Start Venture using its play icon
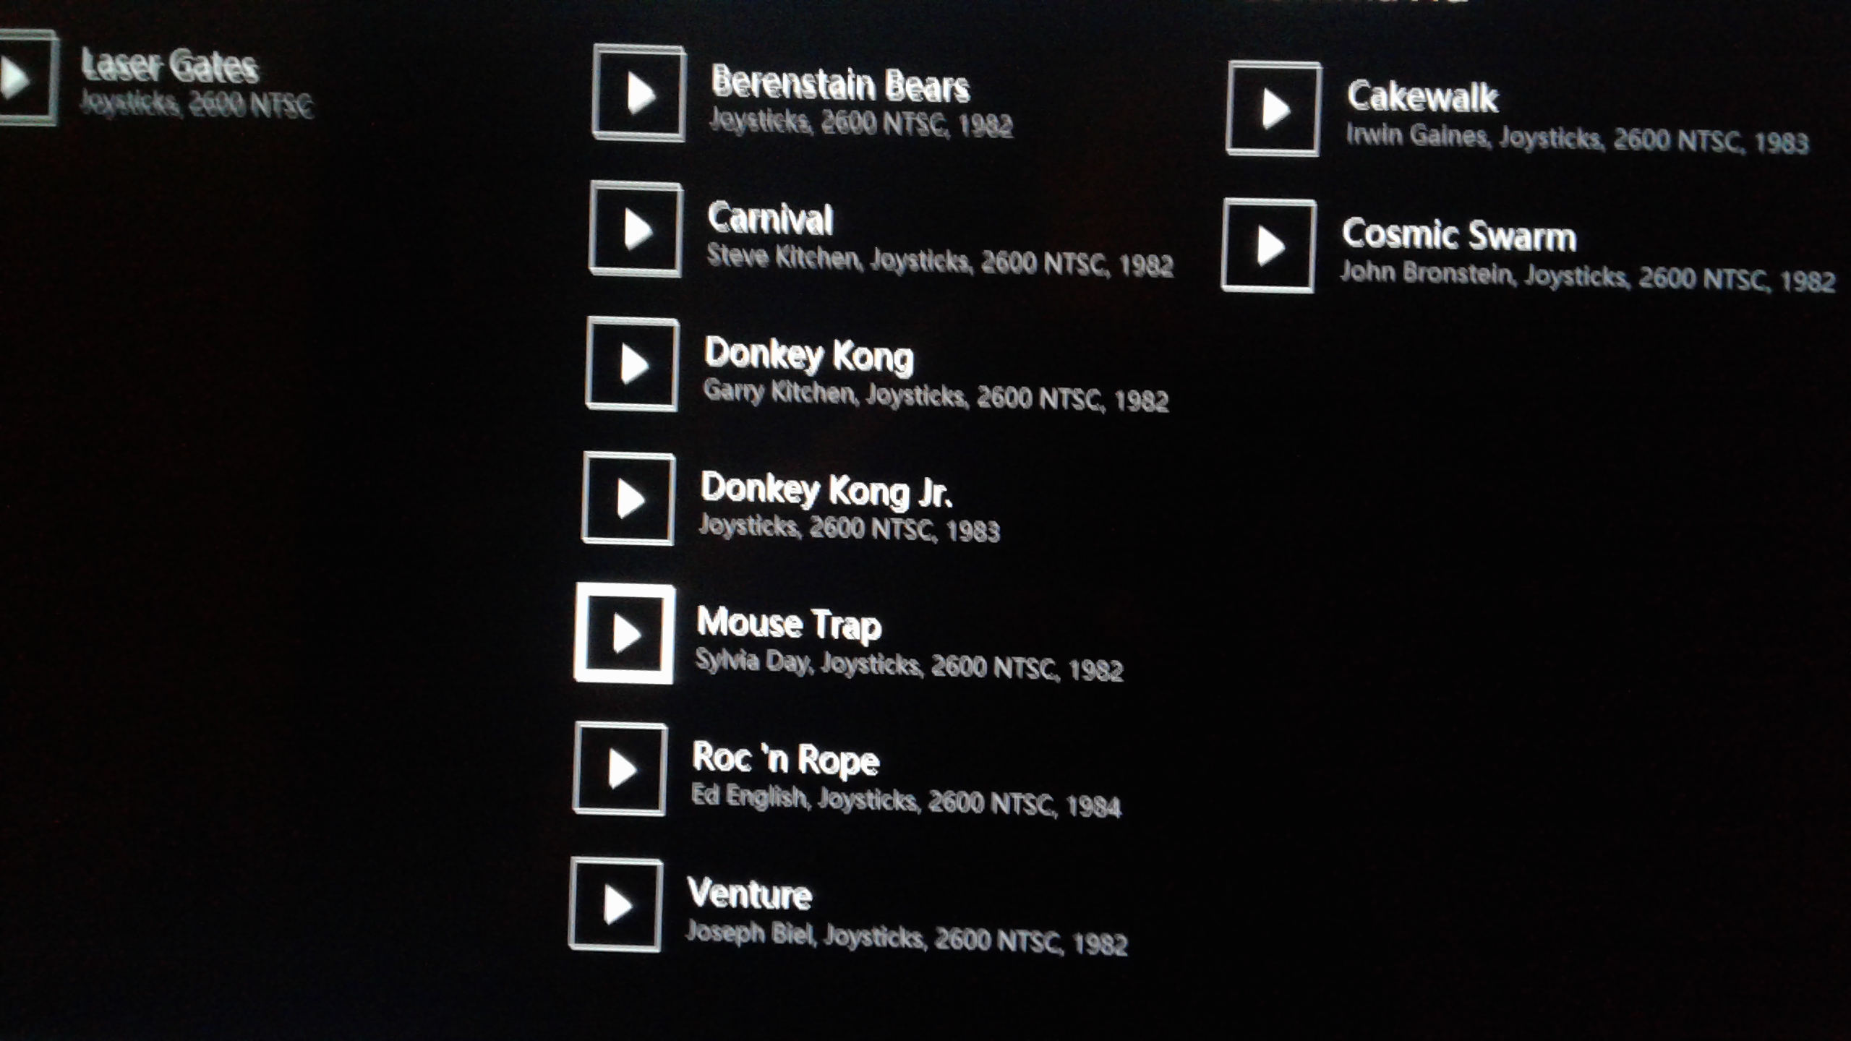Screen dimensions: 1851x1041 616,904
